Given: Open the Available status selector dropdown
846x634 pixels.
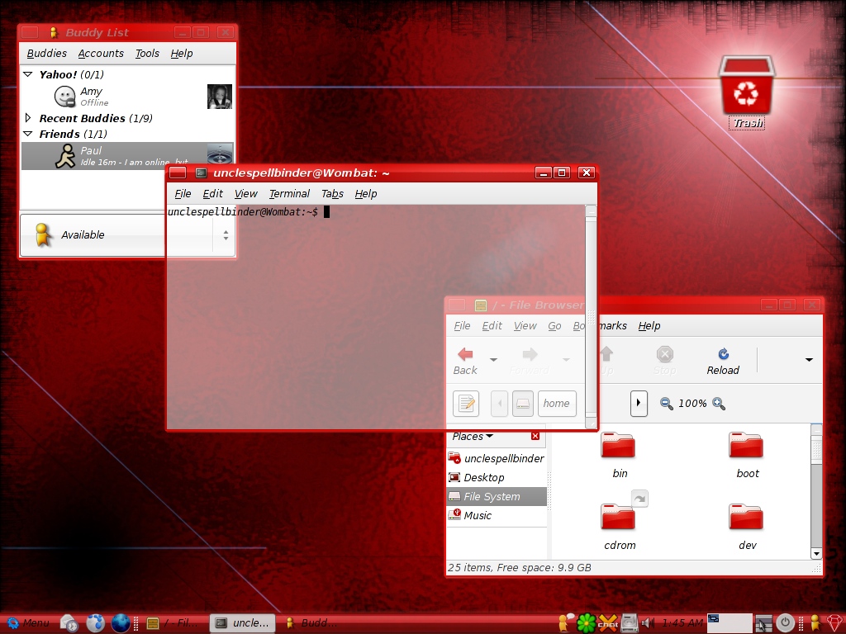Looking at the screenshot, I should 127,235.
